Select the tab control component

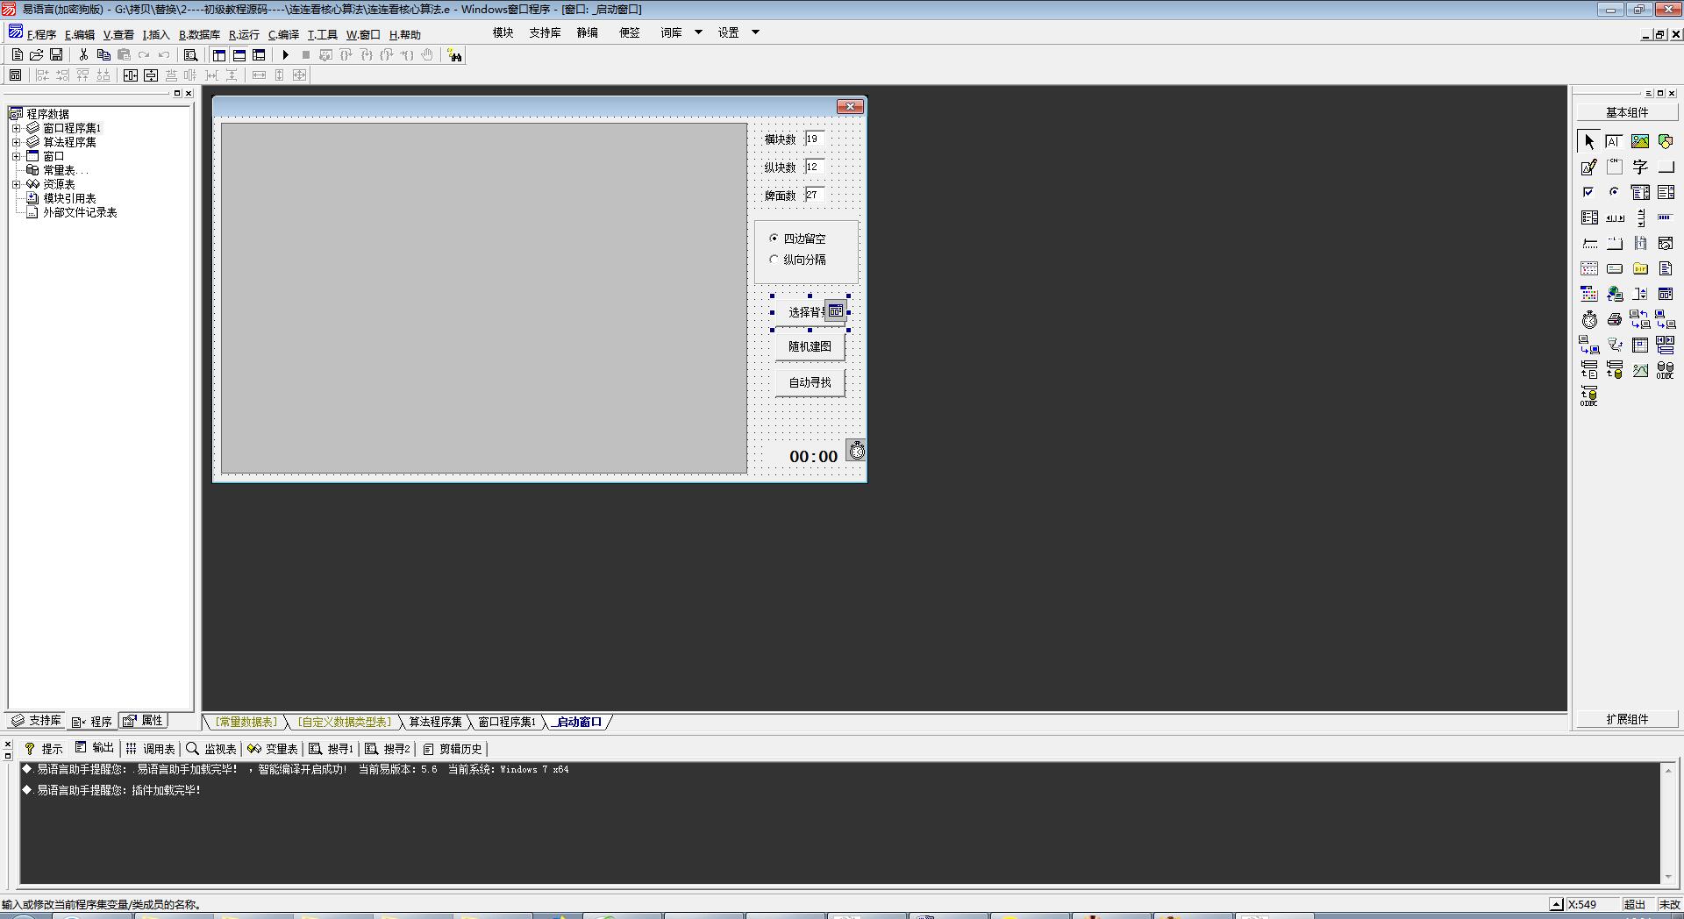(1615, 243)
